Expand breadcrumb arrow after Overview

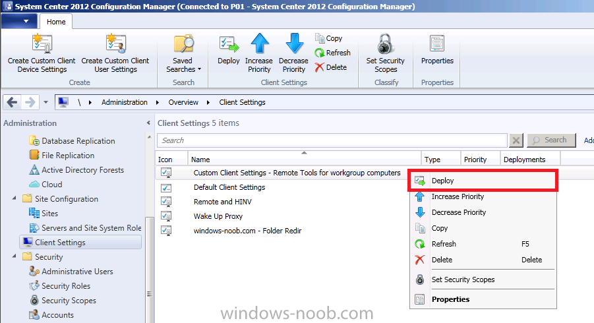[x=208, y=102]
